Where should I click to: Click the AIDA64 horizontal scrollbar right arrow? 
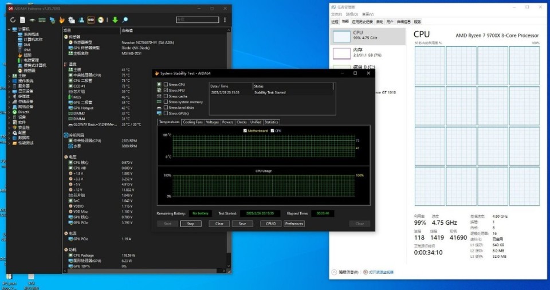pos(224,271)
